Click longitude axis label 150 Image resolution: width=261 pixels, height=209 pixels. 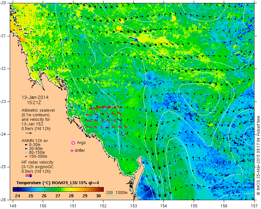click(x=43, y=206)
